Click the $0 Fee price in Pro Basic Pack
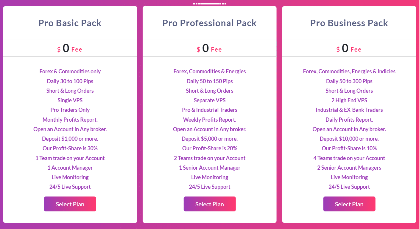The image size is (419, 229). [x=70, y=48]
